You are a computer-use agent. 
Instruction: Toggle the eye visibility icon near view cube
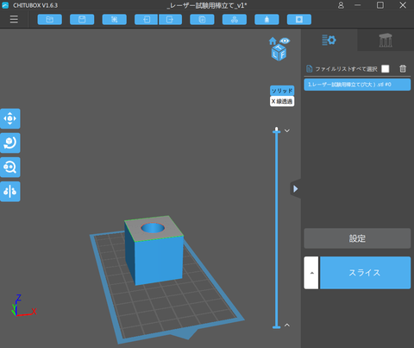285,41
